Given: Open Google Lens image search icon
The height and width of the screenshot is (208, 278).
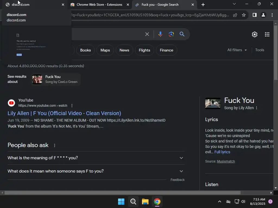Looking at the screenshot, I should point(171,34).
